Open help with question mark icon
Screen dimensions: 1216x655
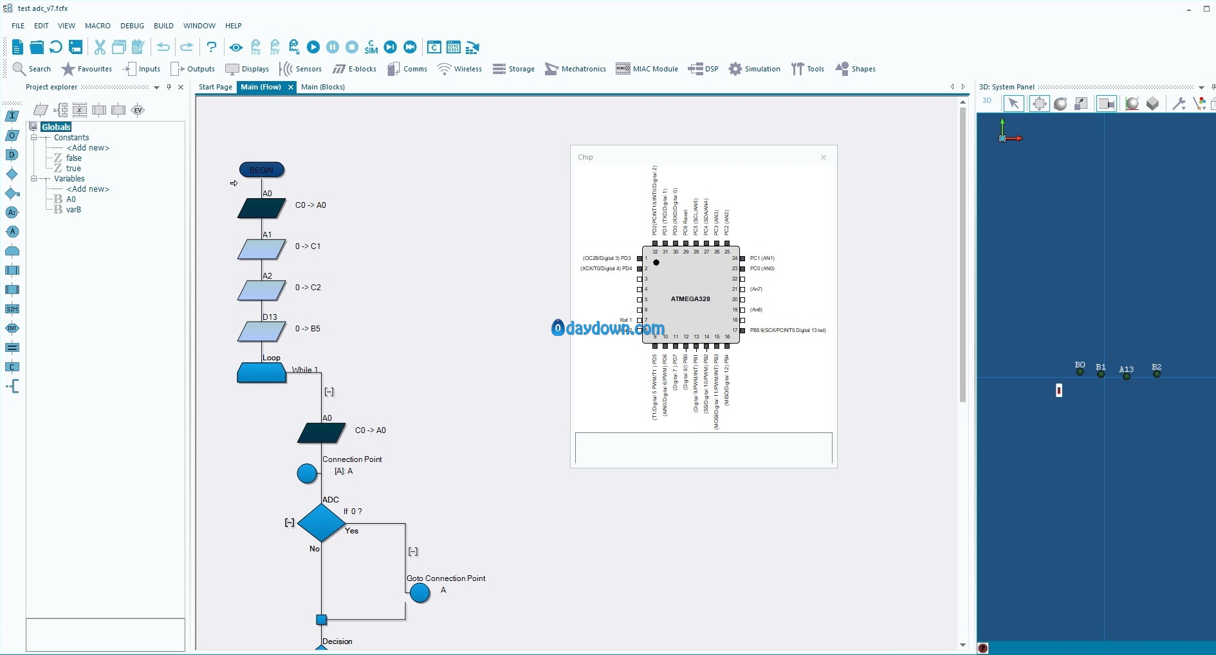pyautogui.click(x=212, y=47)
